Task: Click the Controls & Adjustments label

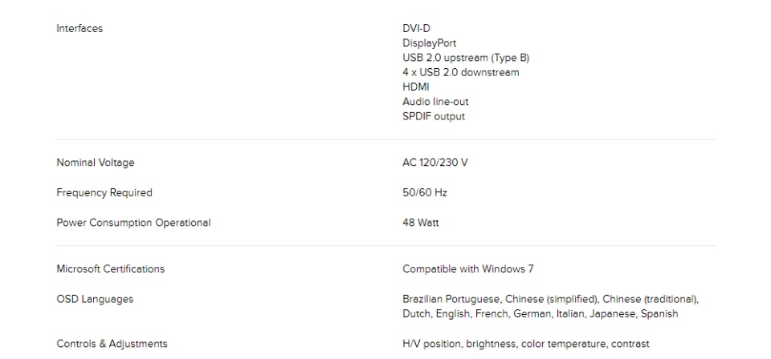Action: tap(112, 344)
